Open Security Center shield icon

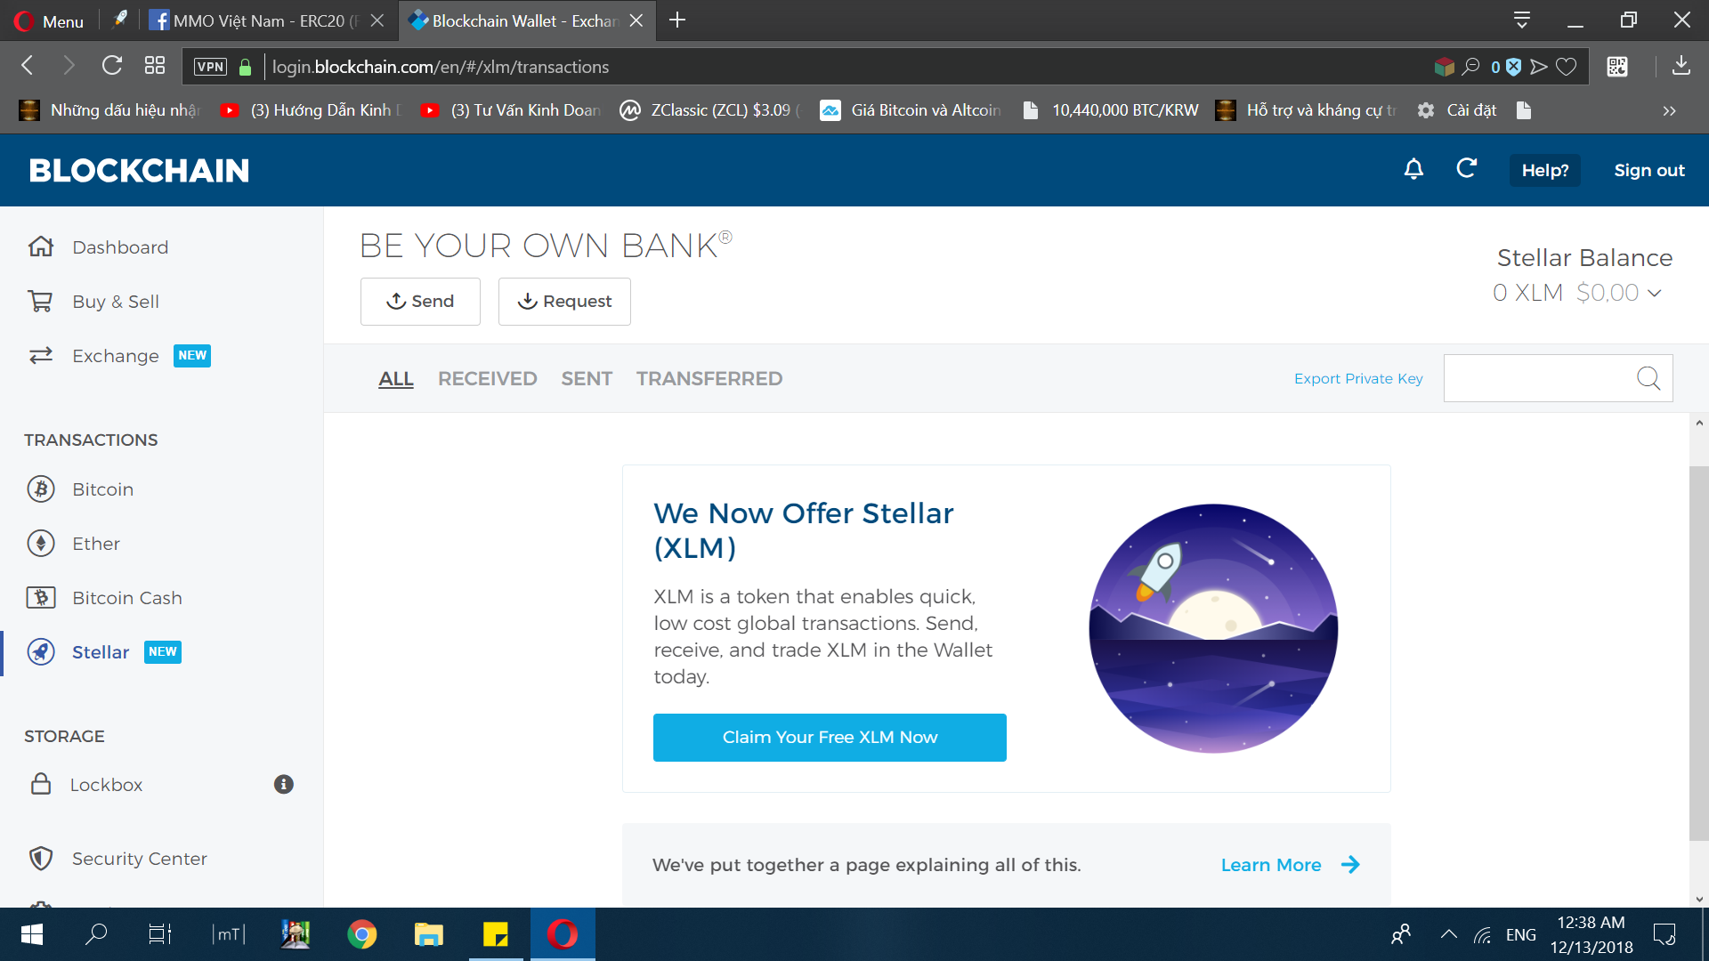click(41, 858)
